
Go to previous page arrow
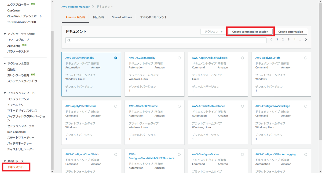[x=271, y=39]
